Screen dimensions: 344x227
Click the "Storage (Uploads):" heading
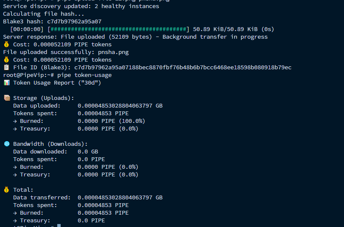tap(44, 98)
